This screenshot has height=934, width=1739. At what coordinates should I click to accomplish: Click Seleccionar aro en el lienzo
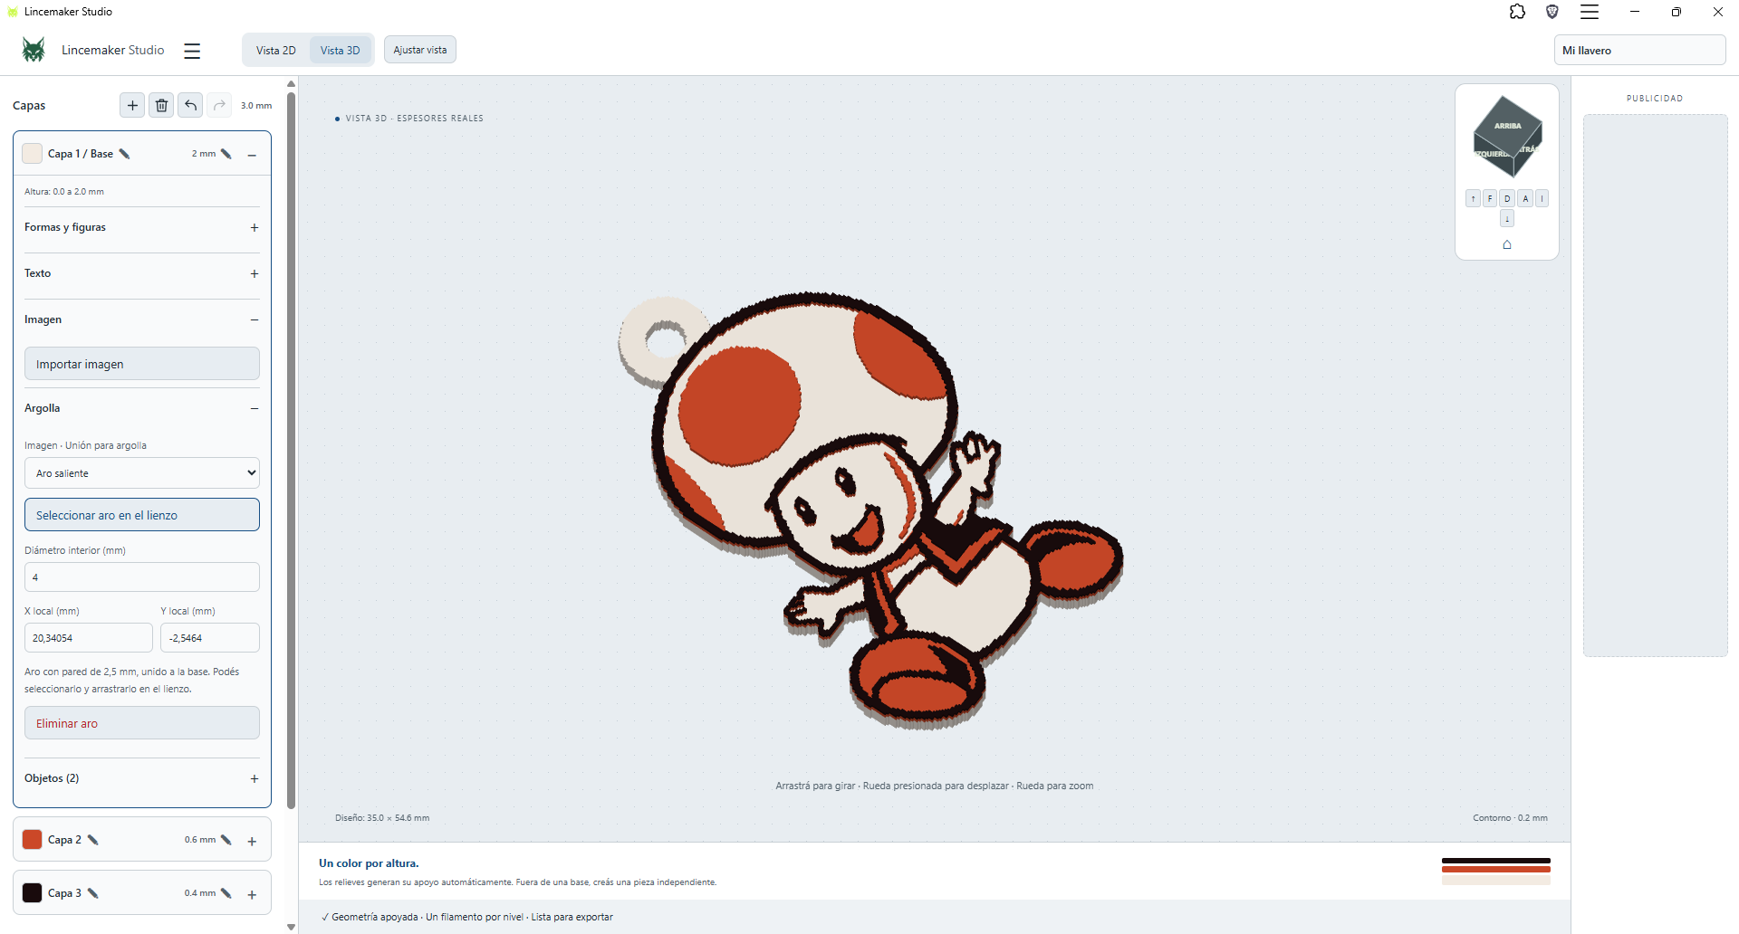(142, 515)
